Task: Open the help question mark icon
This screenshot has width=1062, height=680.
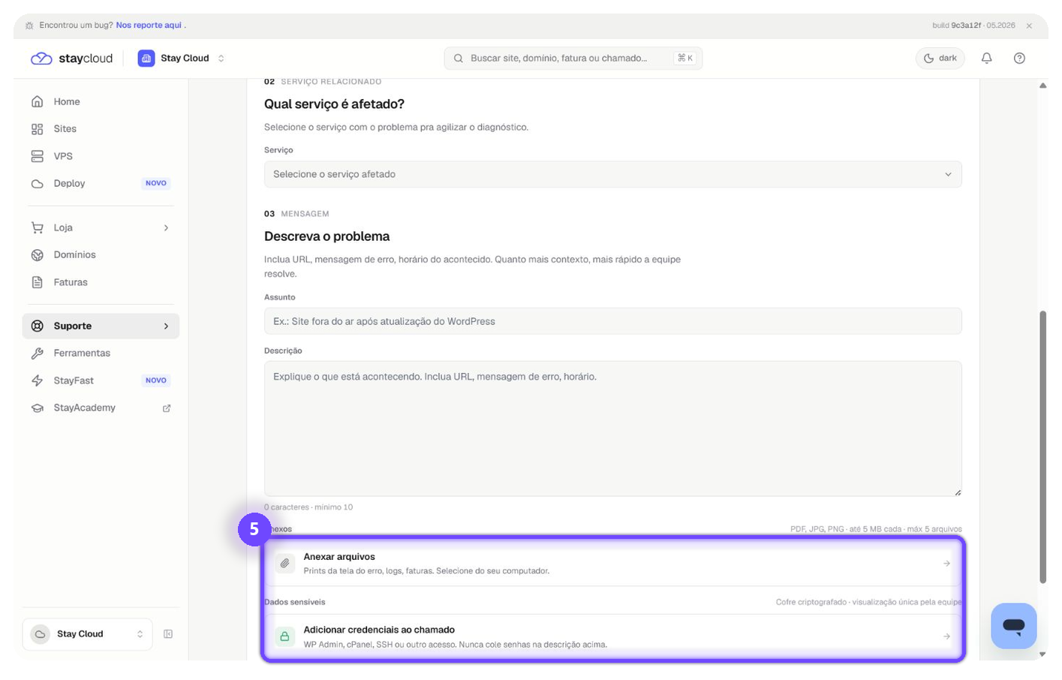Action: tap(1019, 59)
